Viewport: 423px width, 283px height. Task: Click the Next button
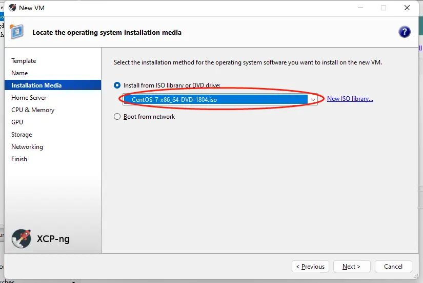pyautogui.click(x=352, y=267)
